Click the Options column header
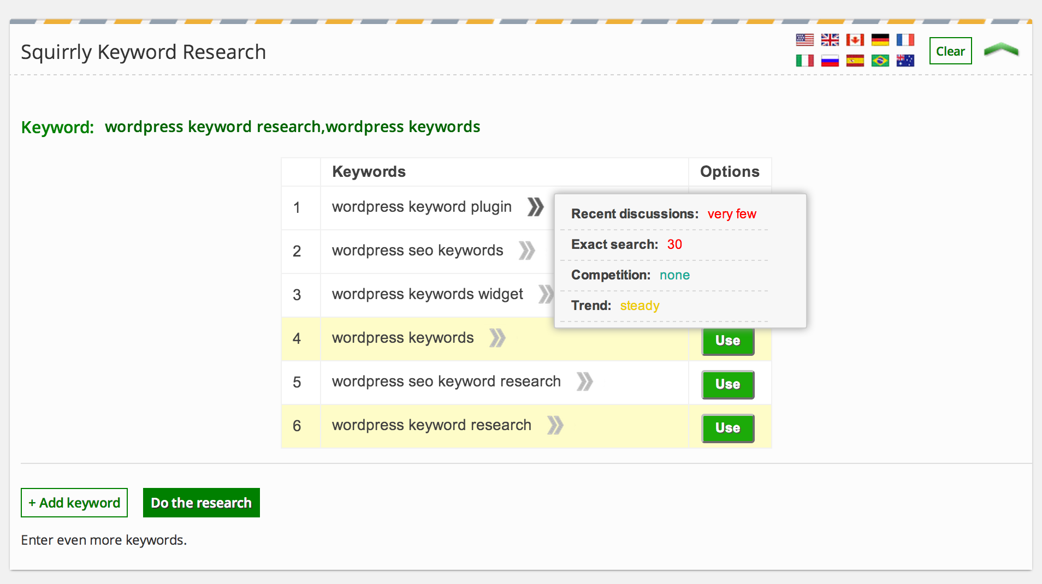 pyautogui.click(x=730, y=171)
